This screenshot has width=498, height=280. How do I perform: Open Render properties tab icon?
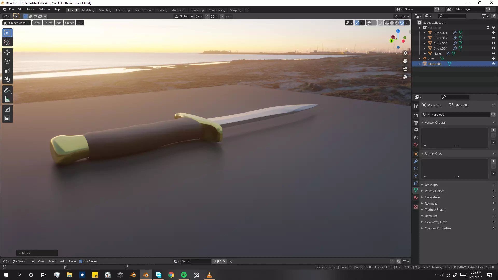[416, 115]
